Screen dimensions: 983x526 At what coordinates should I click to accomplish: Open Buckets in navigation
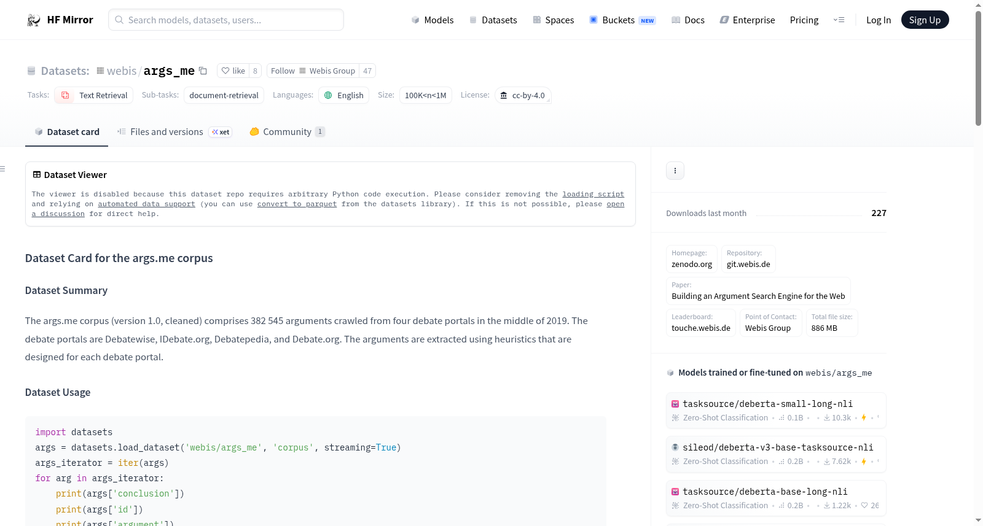tap(622, 20)
